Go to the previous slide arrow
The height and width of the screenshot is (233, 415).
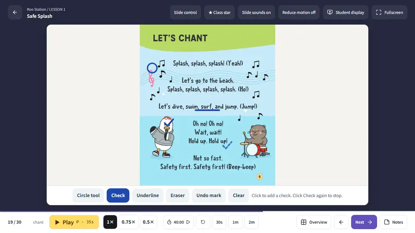(x=341, y=222)
